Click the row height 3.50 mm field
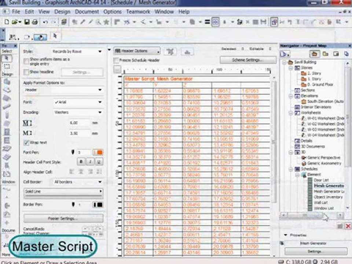Screen dimensions: 352x264 (x=79, y=133)
